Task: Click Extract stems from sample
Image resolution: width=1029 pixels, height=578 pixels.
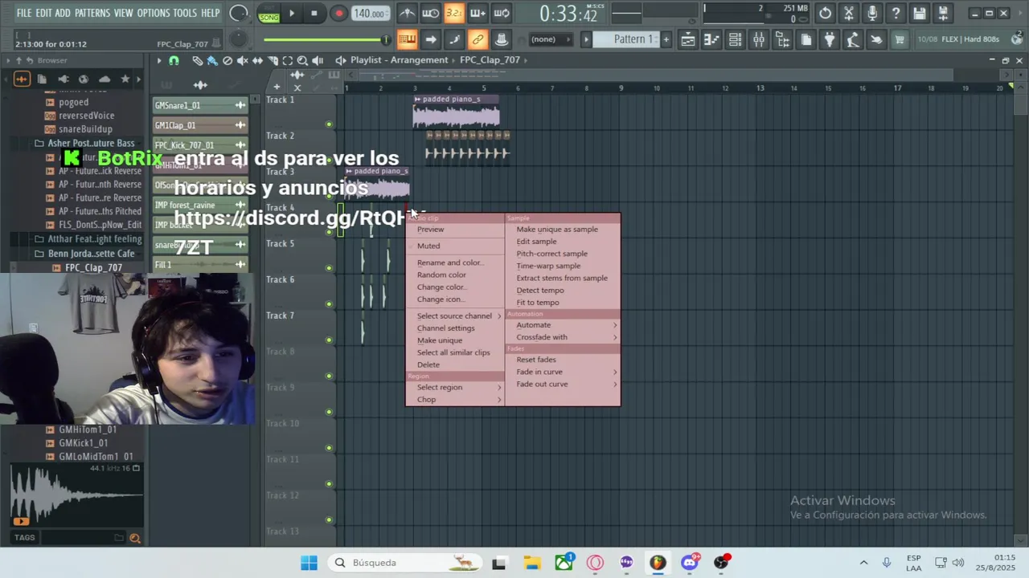Action: [563, 279]
